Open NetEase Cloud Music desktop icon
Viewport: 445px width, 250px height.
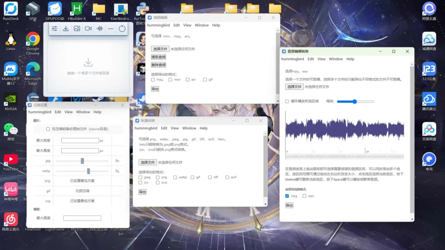pos(11,222)
